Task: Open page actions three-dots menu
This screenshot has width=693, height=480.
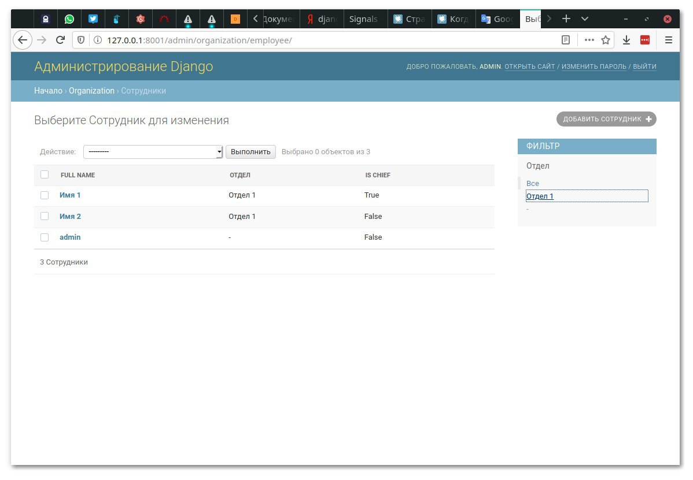Action: [589, 40]
